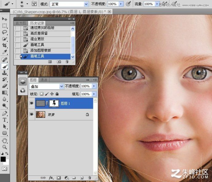This screenshot has height=182, width=212.
Task: Open layer 填充 fill slider arrow
Action: click(x=94, y=94)
